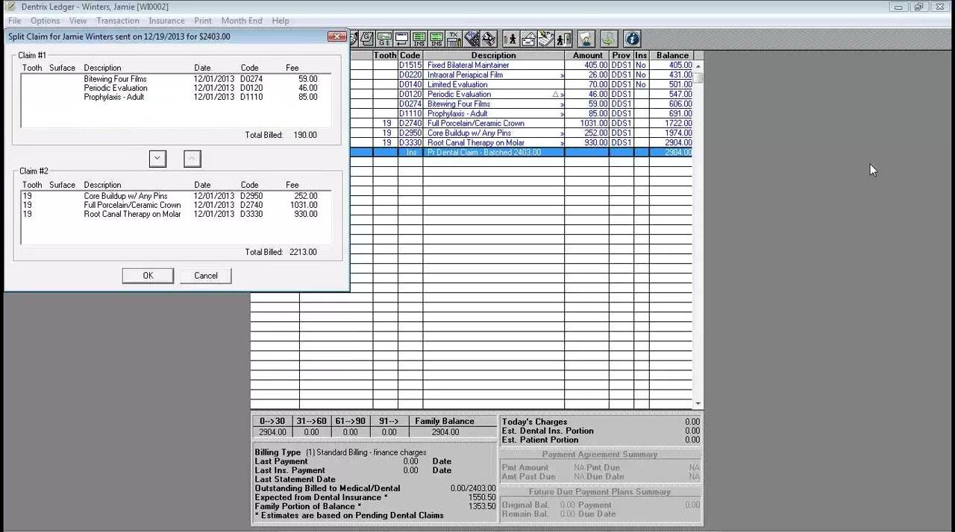
Task: Select Prophylaxis - Adult in Claim #1
Action: coord(176,97)
